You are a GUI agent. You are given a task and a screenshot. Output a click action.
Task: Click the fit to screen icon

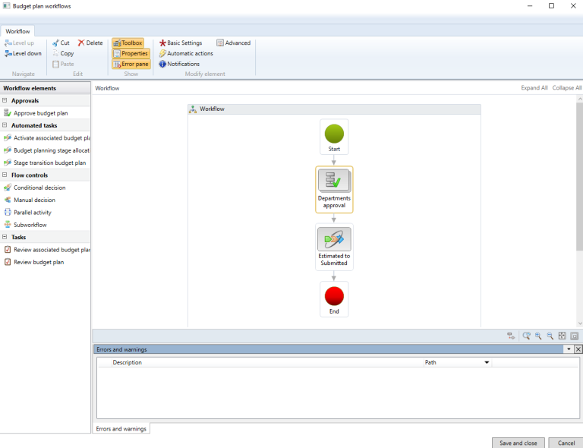point(563,336)
